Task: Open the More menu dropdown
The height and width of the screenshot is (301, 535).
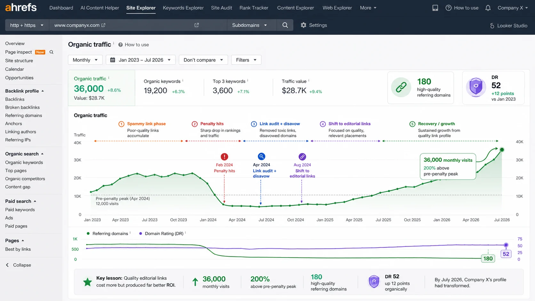Action: coord(368,8)
